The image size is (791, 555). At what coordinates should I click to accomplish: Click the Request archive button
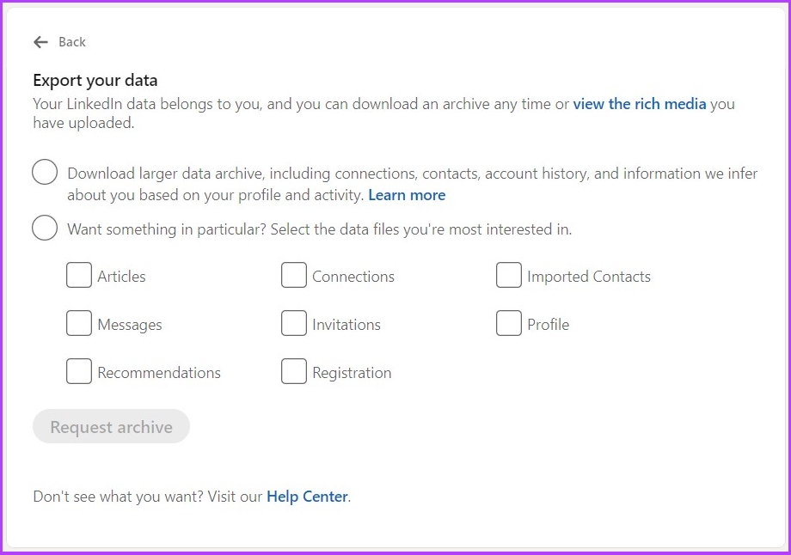point(112,426)
